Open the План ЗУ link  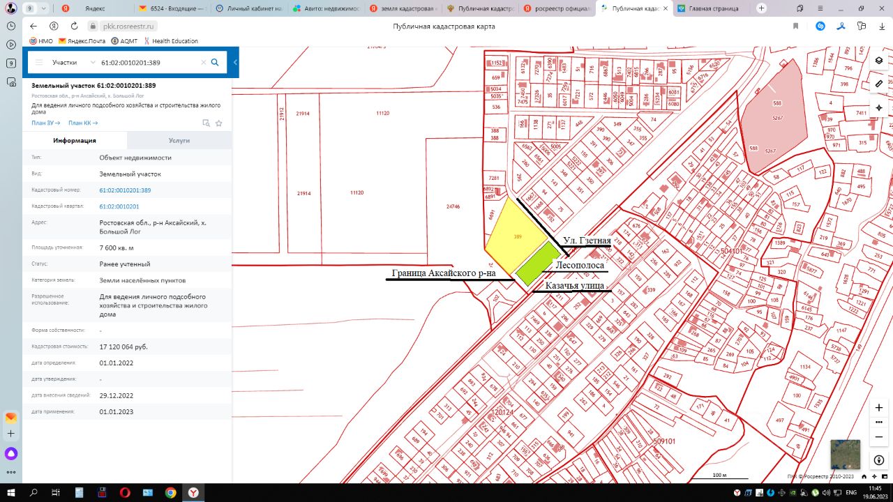[x=45, y=123]
